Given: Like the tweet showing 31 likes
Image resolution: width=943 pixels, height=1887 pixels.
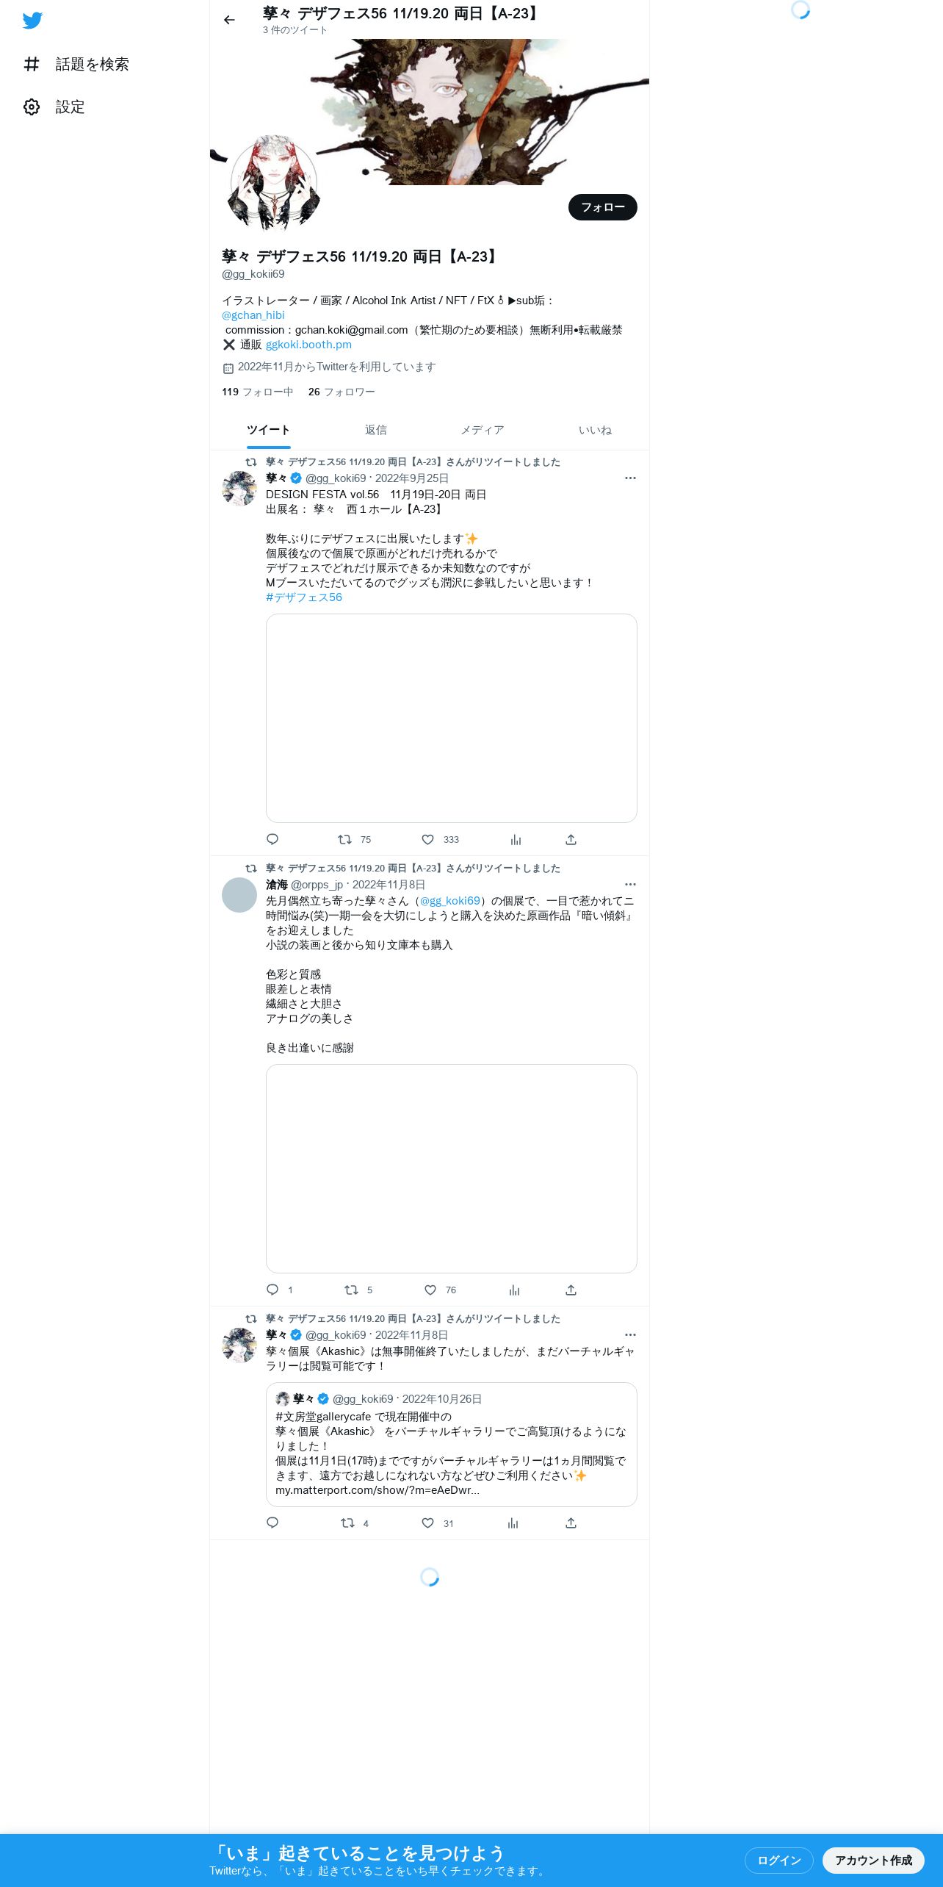Looking at the screenshot, I should 427,1523.
